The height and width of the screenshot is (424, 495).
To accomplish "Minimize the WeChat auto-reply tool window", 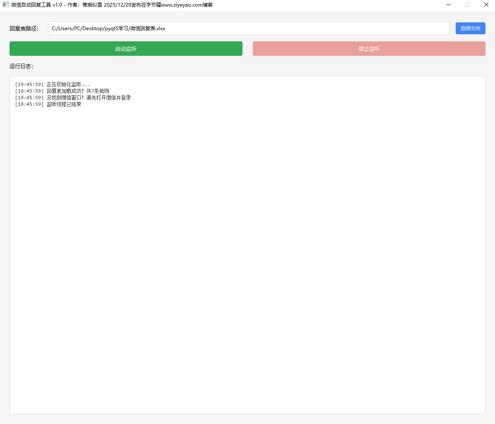I will tap(448, 5).
